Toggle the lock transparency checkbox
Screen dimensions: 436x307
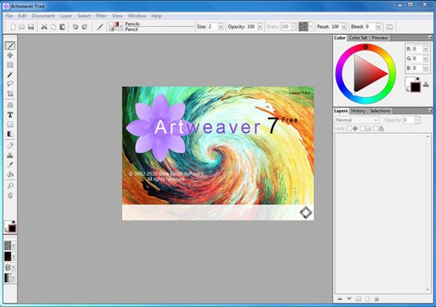(350, 128)
